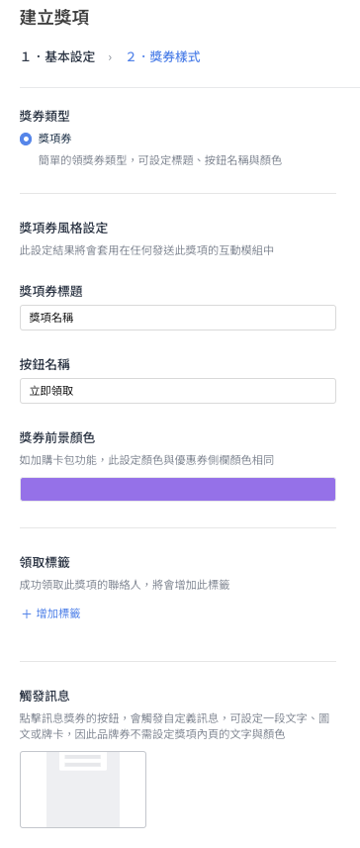Viewport: 360px width, 848px height.
Task: Open the 觸發訊息 message template thumbnail
Action: 83,789
